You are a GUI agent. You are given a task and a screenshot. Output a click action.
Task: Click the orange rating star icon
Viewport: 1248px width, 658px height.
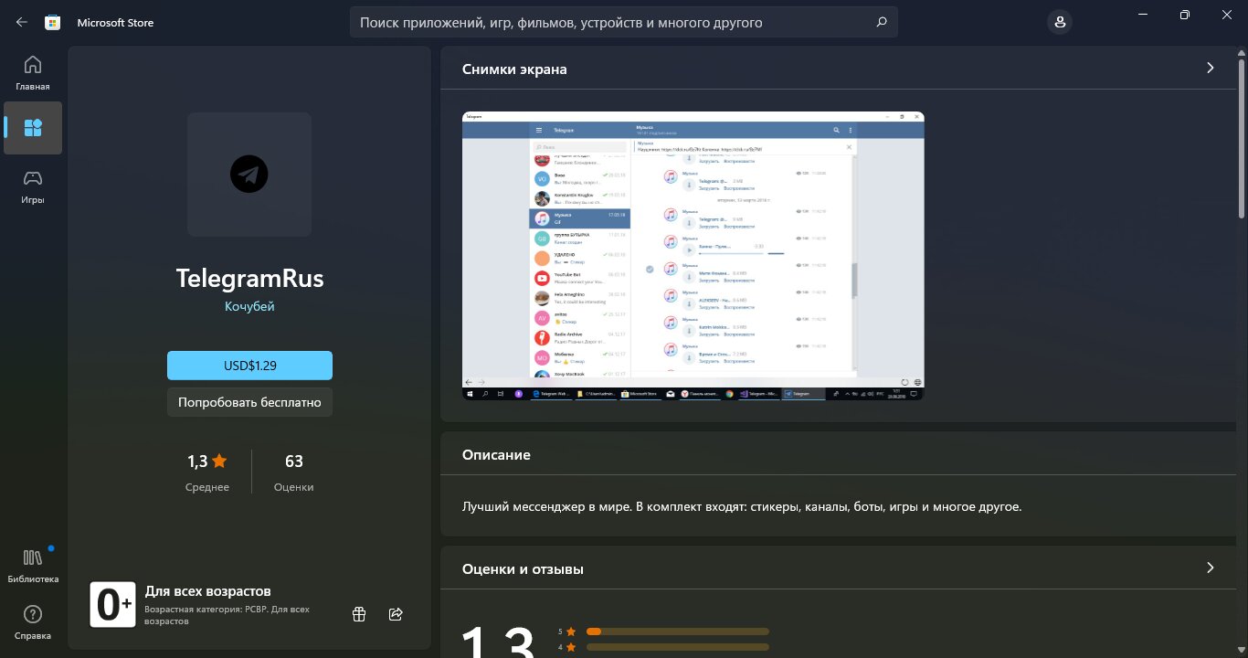(219, 461)
